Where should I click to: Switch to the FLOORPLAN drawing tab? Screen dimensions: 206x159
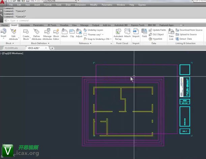coord(13,48)
